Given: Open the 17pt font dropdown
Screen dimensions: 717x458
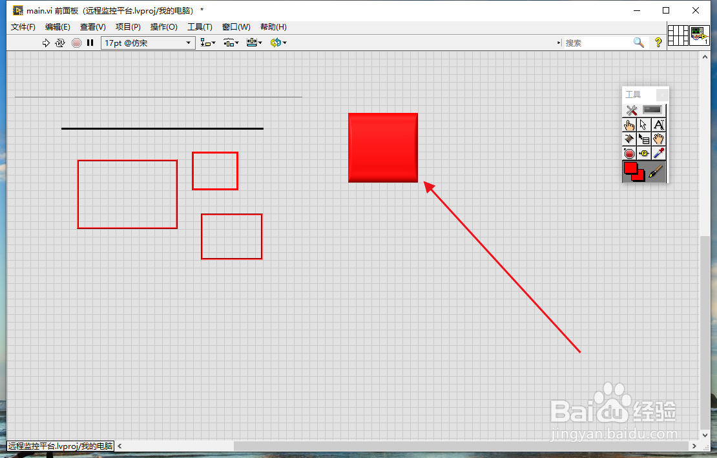Looking at the screenshot, I should point(148,43).
